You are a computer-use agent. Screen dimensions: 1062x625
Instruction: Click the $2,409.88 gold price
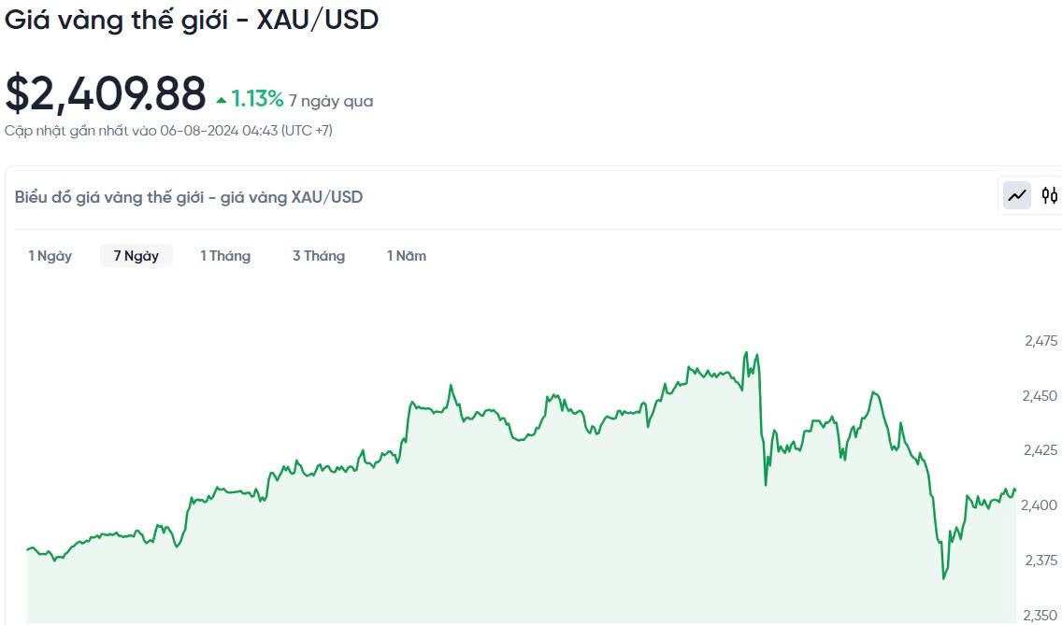click(x=106, y=94)
